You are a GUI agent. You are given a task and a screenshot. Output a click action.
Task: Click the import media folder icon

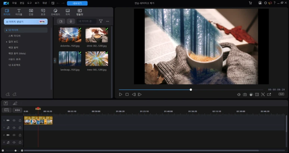tap(61, 21)
